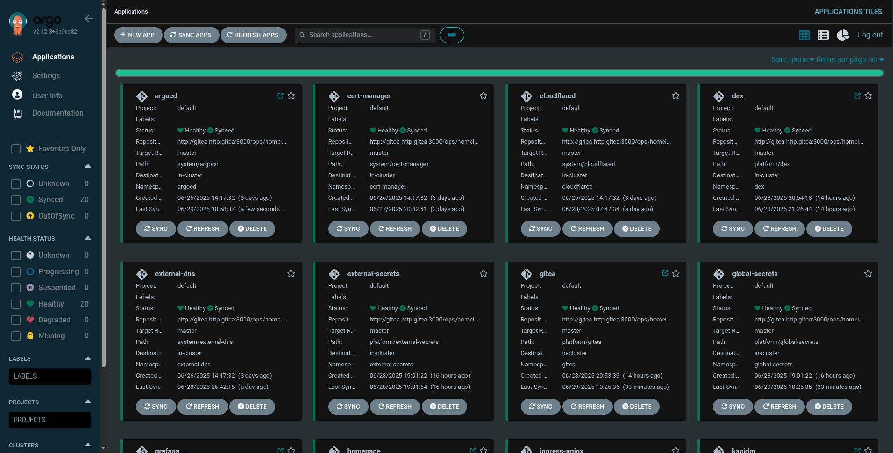Check Suspended health filter

[x=16, y=288]
